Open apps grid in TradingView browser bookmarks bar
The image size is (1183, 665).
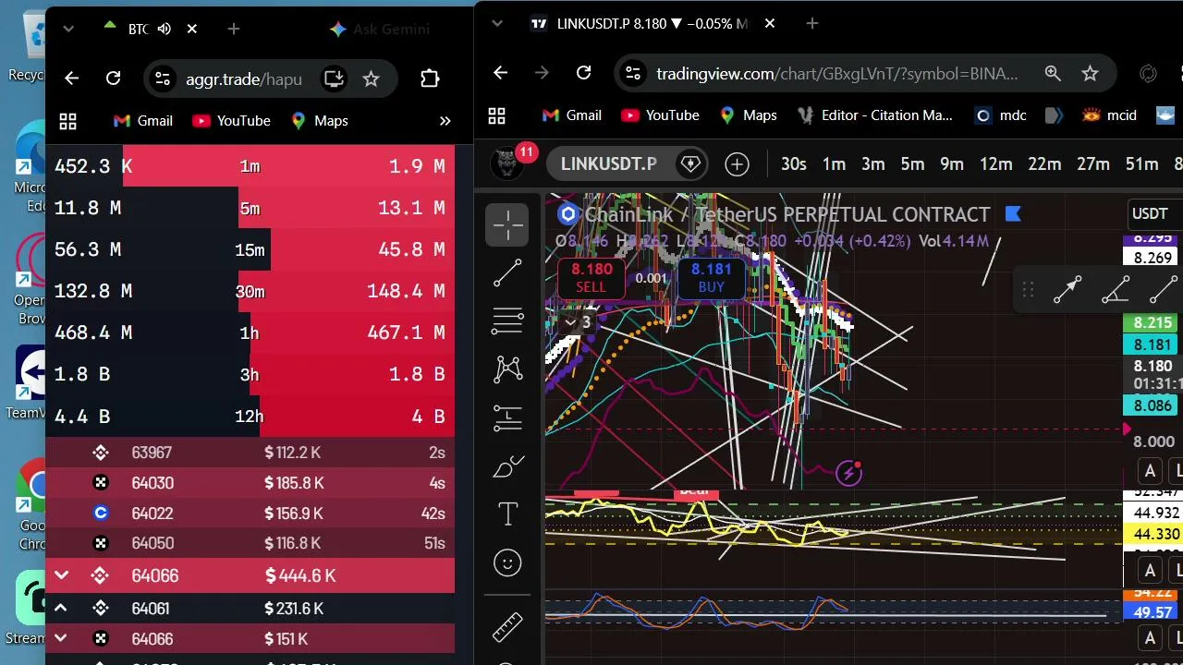(496, 115)
